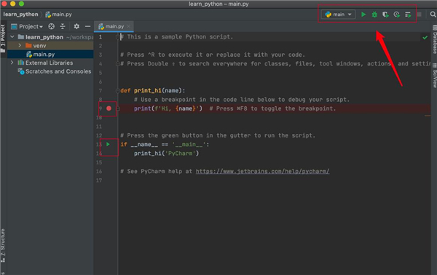Open the jetbrains.com help link

point(262,171)
